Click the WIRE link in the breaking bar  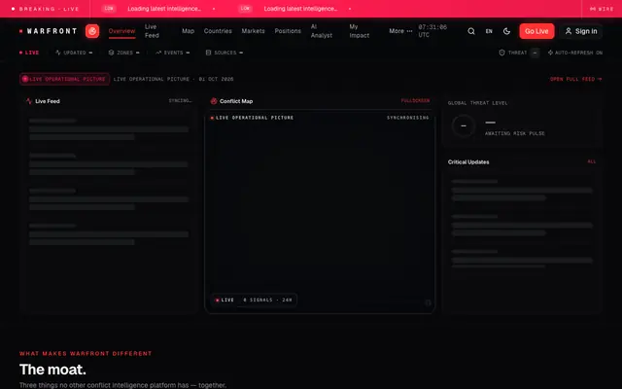point(602,9)
